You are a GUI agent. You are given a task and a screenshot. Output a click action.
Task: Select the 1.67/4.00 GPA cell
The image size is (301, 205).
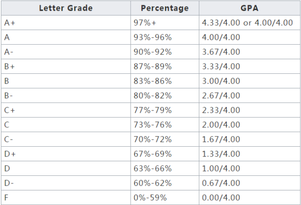[x=250, y=139]
